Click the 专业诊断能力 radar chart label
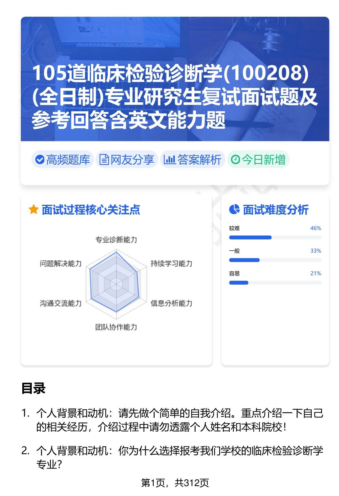Screen dimensions: 339x496 point(116,240)
